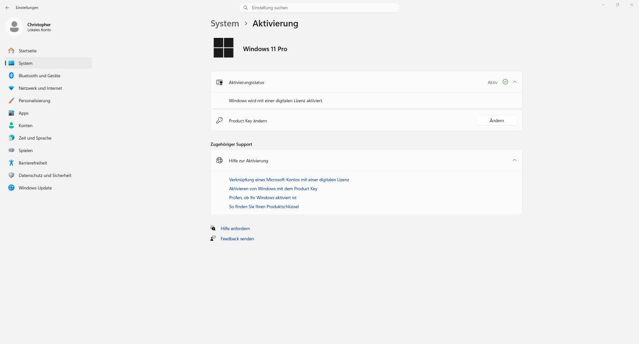
Task: Click the Personalisierung brush icon
Action: [x=11, y=101]
